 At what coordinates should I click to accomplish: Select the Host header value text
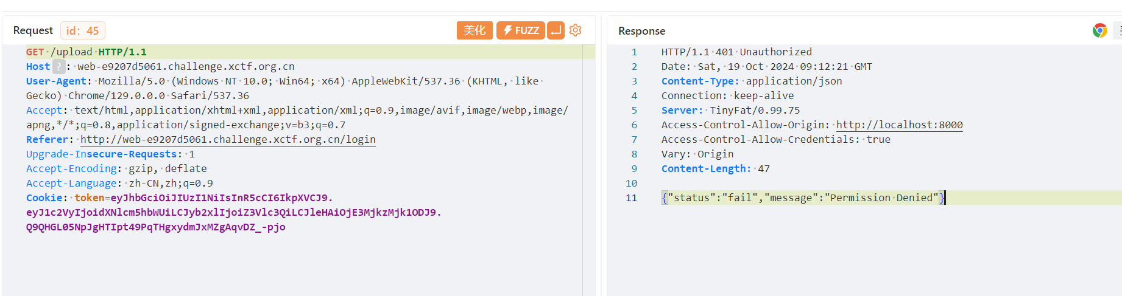(x=186, y=66)
